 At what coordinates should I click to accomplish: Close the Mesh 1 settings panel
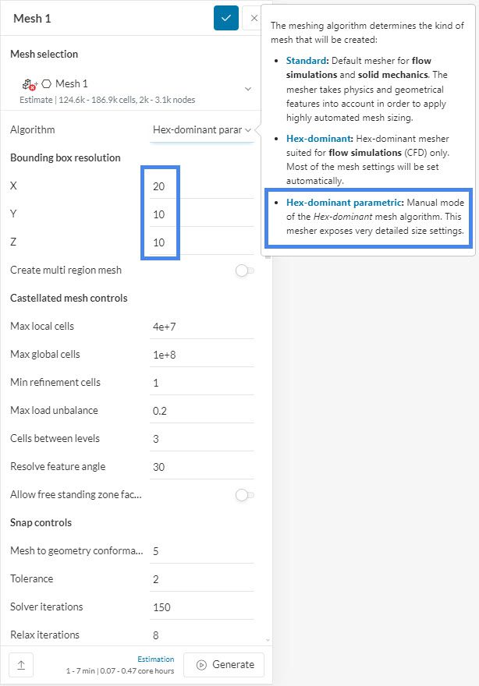coord(254,18)
